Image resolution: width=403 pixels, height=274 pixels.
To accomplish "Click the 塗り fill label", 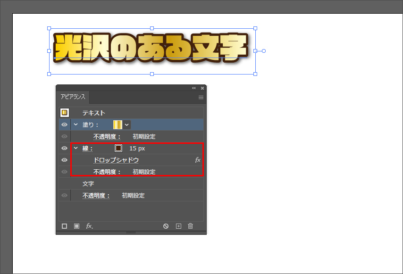I will (x=90, y=125).
